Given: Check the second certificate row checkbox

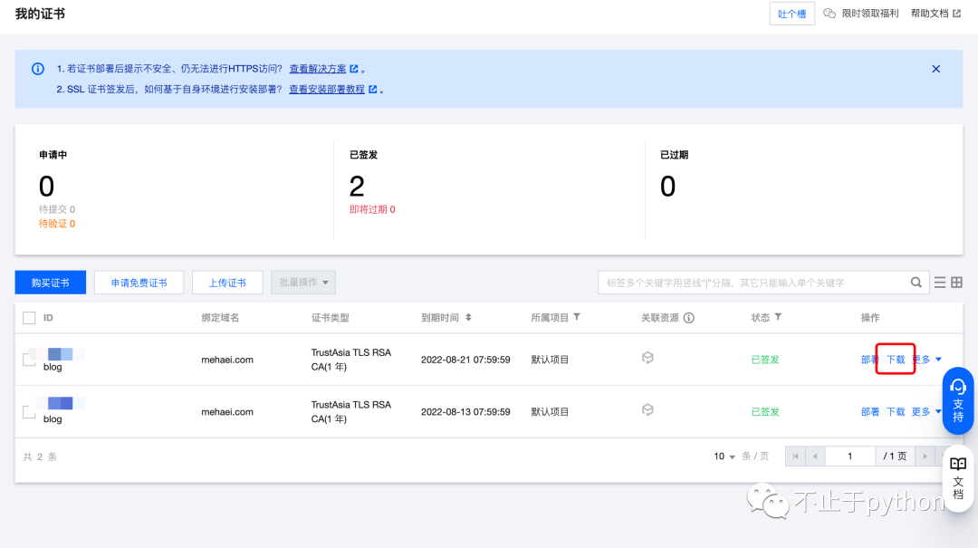Looking at the screenshot, I should coord(29,412).
